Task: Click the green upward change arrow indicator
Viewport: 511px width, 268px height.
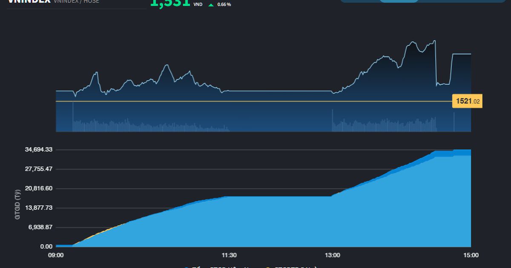Action: click(210, 4)
